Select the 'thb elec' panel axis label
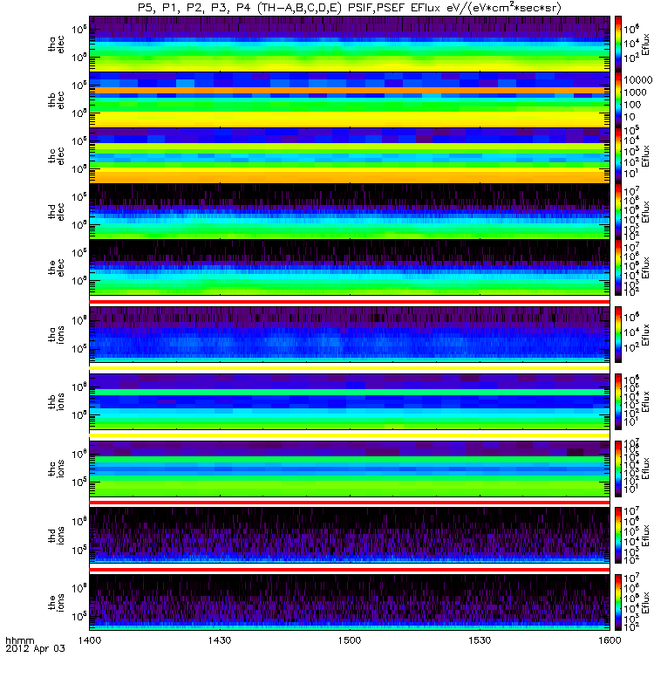The image size is (654, 698). 56,99
